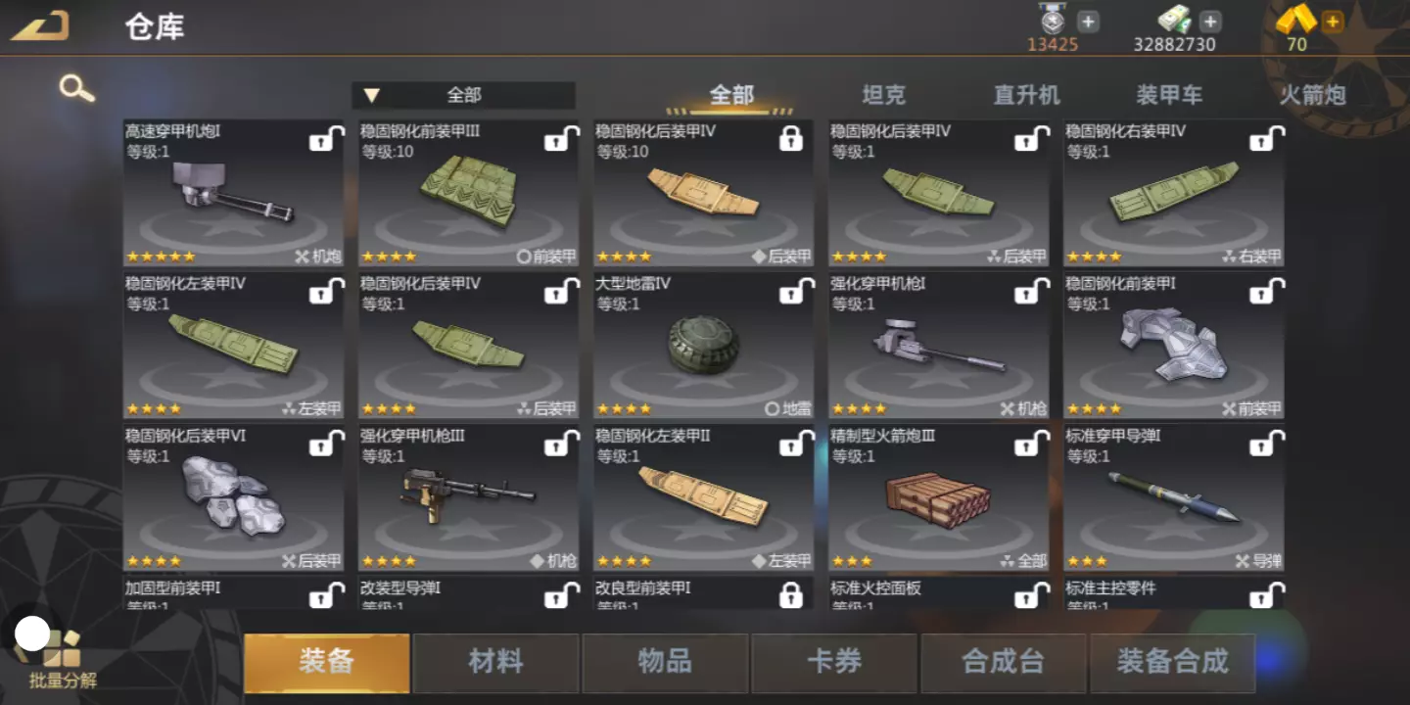The image size is (1410, 705).
Task: Tap the back arrow beside 仓库
Action: click(x=40, y=25)
